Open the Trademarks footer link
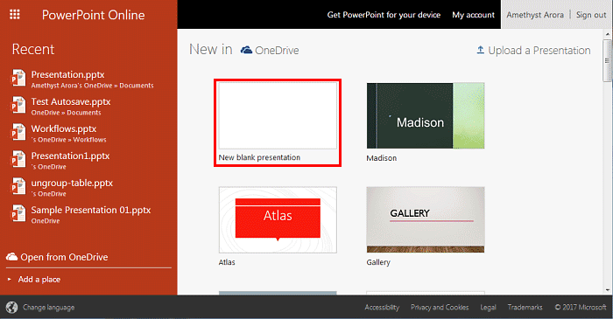The image size is (613, 319). (525, 308)
